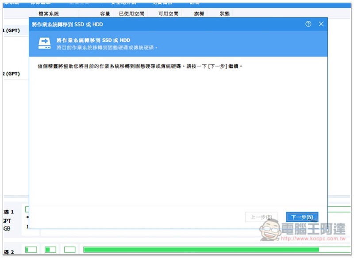Select second small partition block on disk 2
354x258 pixels.
50,250
